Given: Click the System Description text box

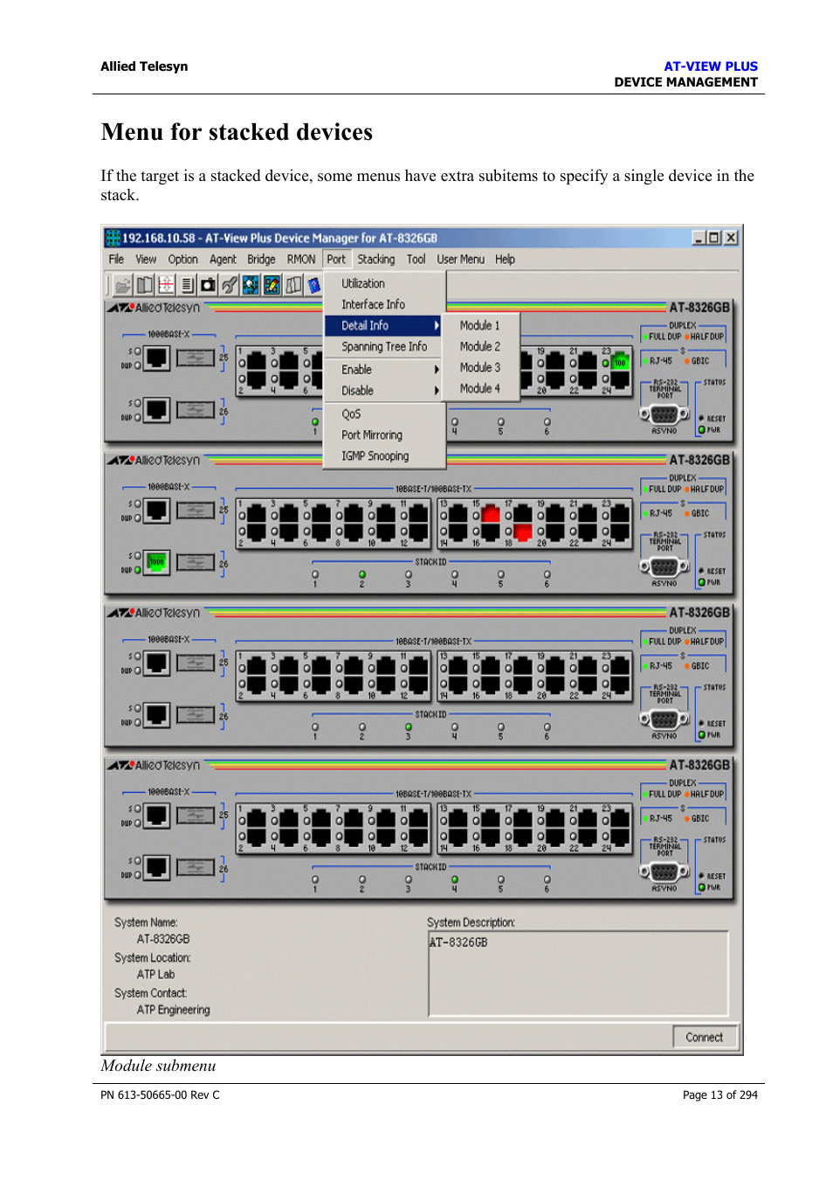Looking at the screenshot, I should click(578, 974).
